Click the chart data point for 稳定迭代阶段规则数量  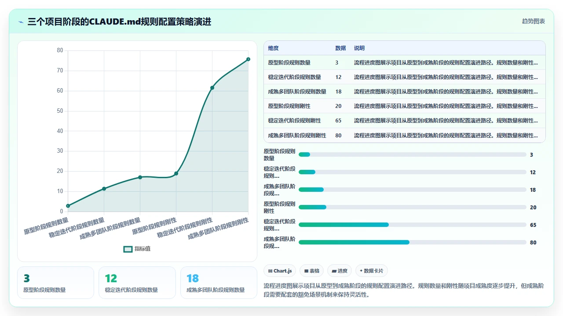(x=104, y=189)
